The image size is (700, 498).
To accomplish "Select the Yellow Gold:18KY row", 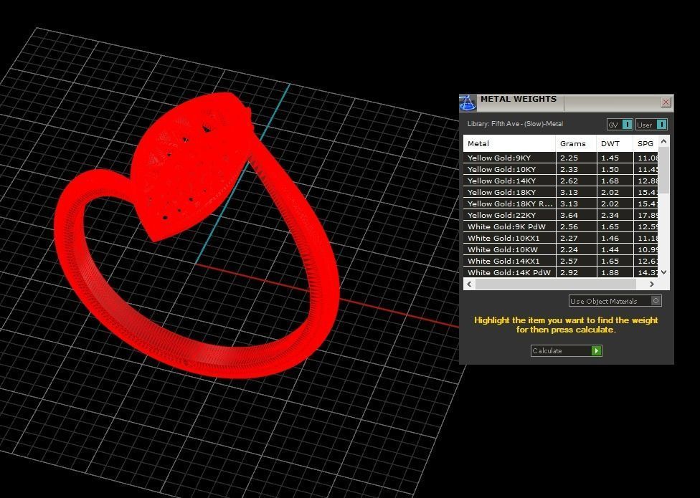I will click(561, 192).
